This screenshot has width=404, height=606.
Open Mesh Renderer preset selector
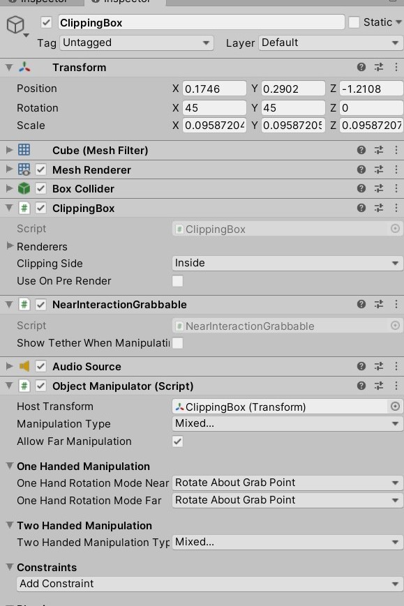coord(378,169)
